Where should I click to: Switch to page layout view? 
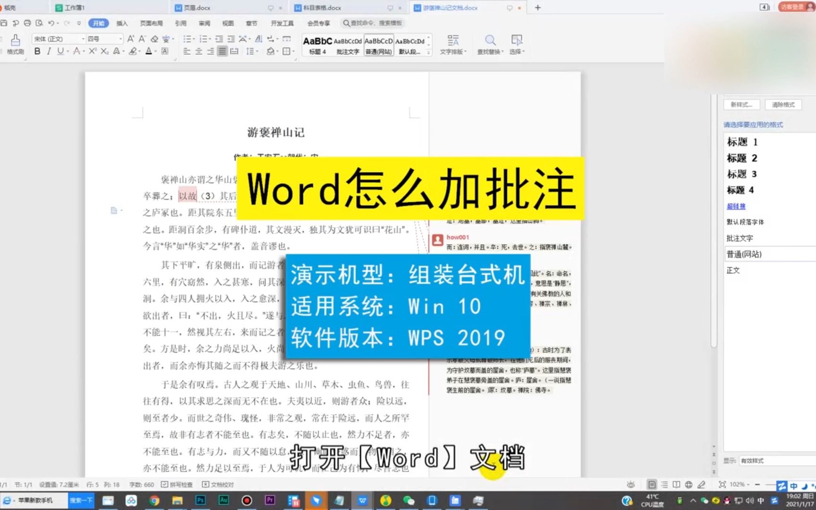tap(652, 484)
